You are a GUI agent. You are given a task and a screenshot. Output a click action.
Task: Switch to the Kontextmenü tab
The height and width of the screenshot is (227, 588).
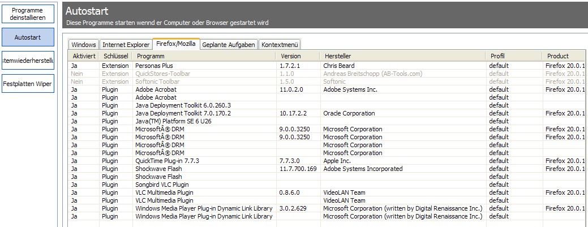(x=280, y=45)
